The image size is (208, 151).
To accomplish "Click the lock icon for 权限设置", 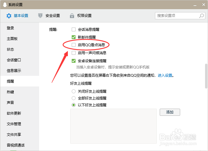I will [72, 16].
